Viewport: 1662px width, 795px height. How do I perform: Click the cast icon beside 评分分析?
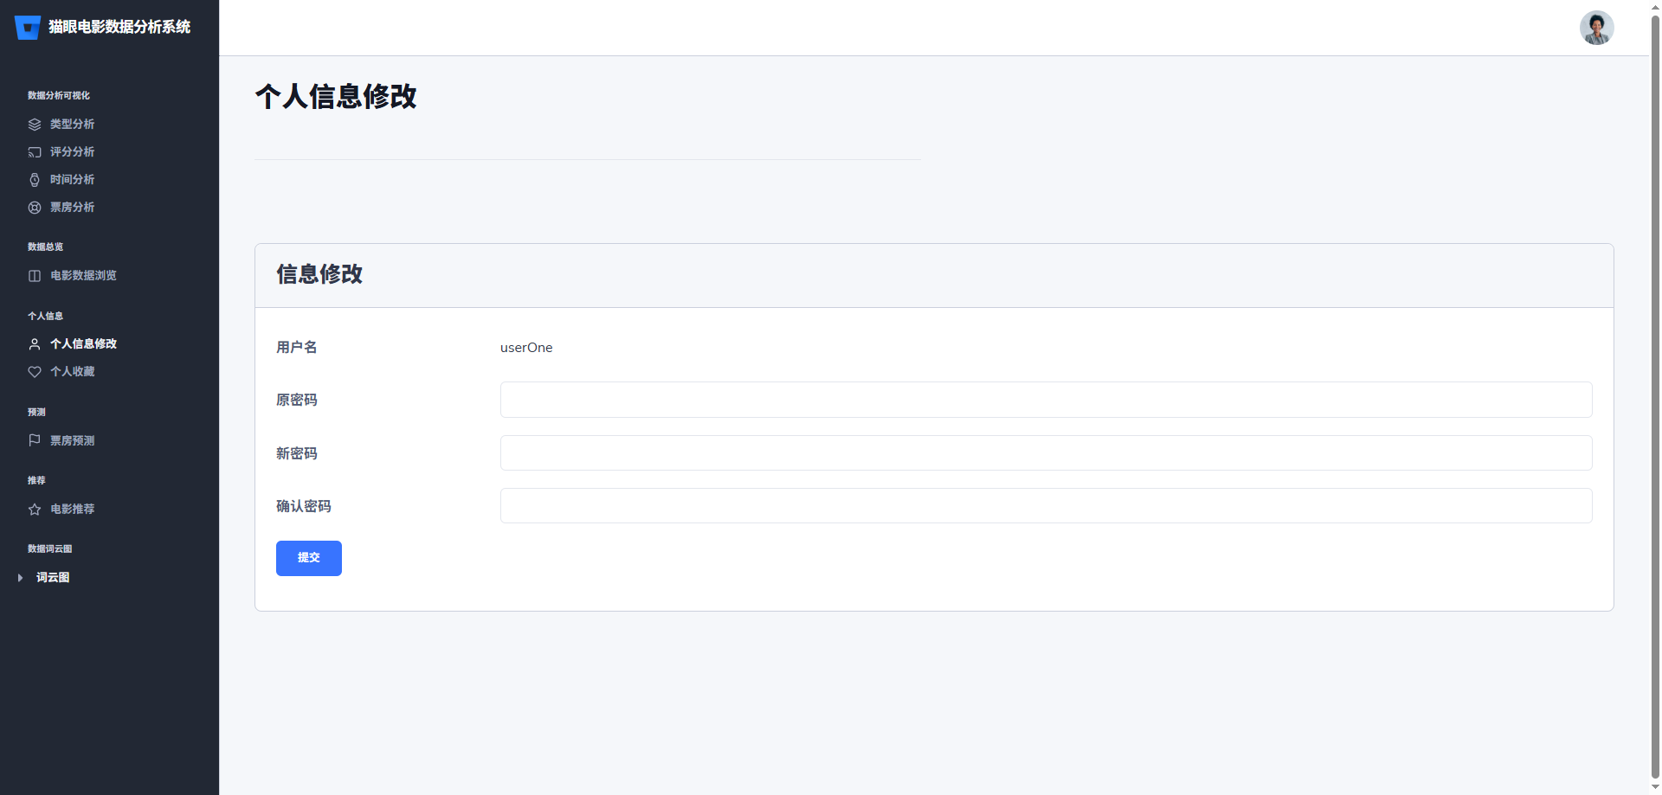35,152
